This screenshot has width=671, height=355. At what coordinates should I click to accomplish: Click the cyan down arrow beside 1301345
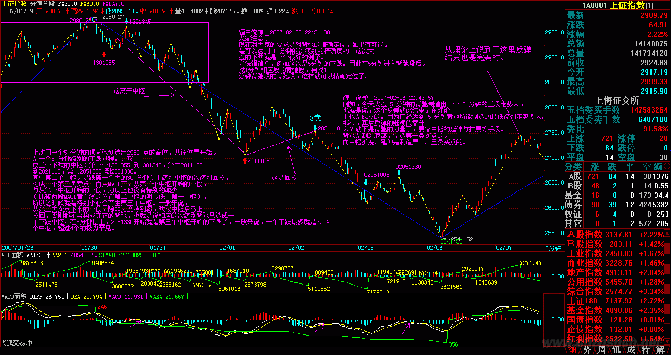click(126, 22)
